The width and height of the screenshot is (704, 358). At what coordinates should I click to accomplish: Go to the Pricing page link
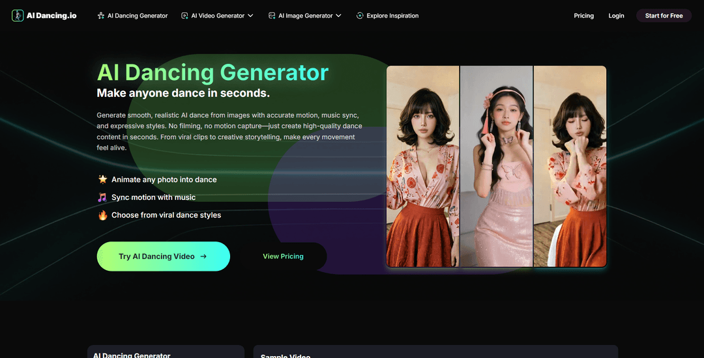pos(583,16)
